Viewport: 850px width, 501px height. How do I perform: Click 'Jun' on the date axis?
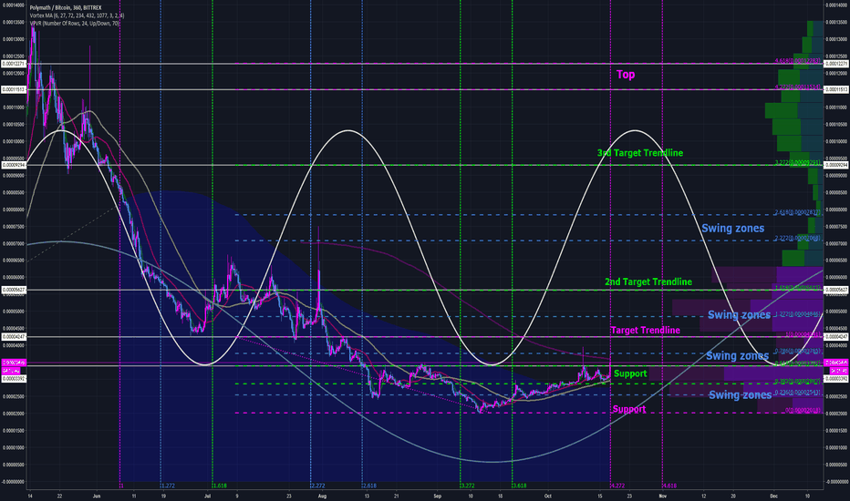click(97, 496)
